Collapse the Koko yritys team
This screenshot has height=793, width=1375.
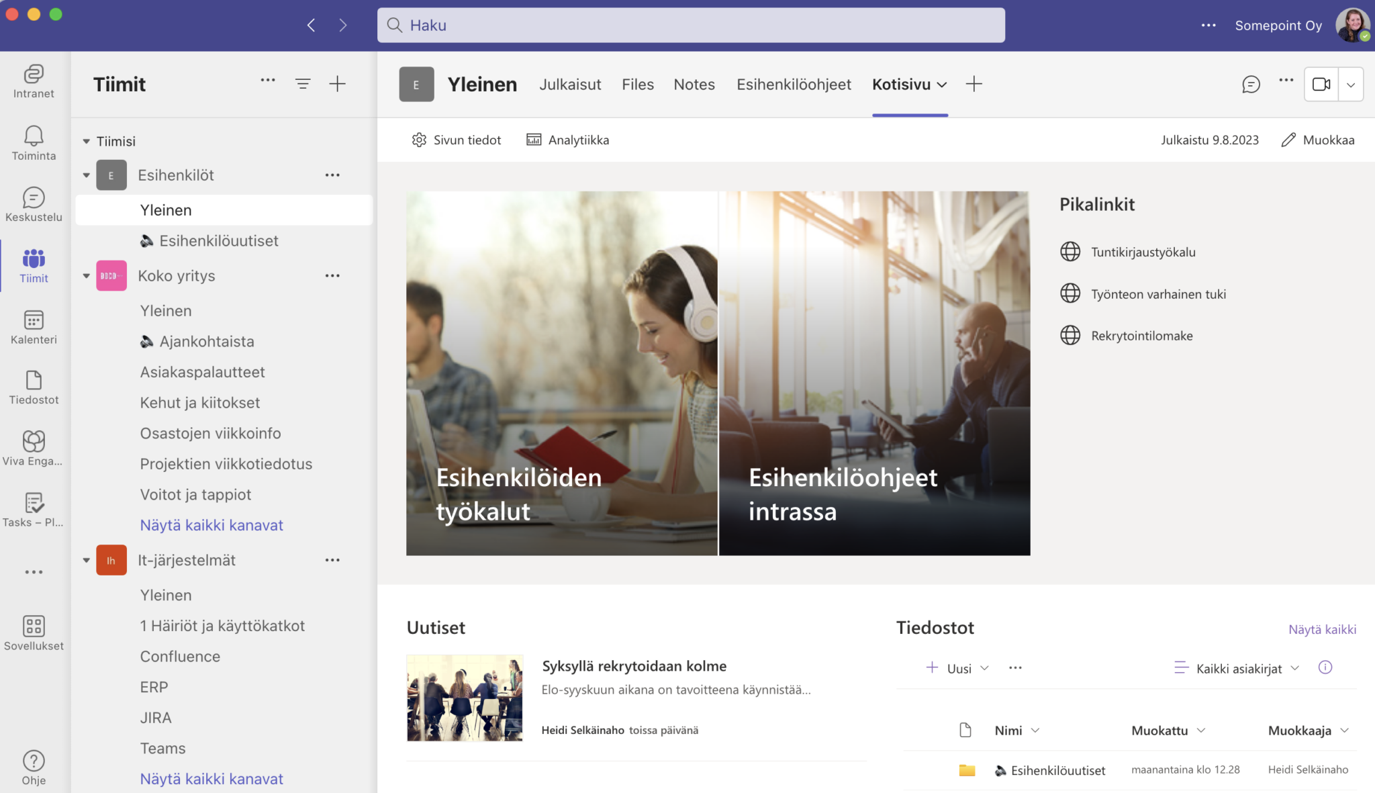click(x=87, y=276)
